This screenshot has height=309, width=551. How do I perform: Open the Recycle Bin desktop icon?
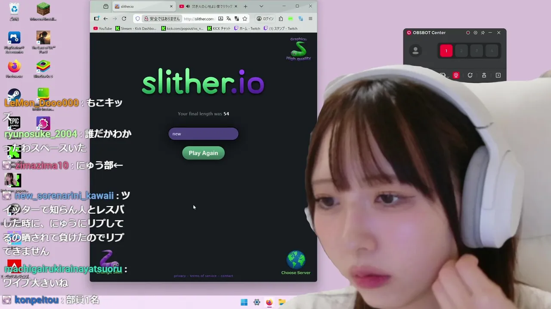click(14, 12)
